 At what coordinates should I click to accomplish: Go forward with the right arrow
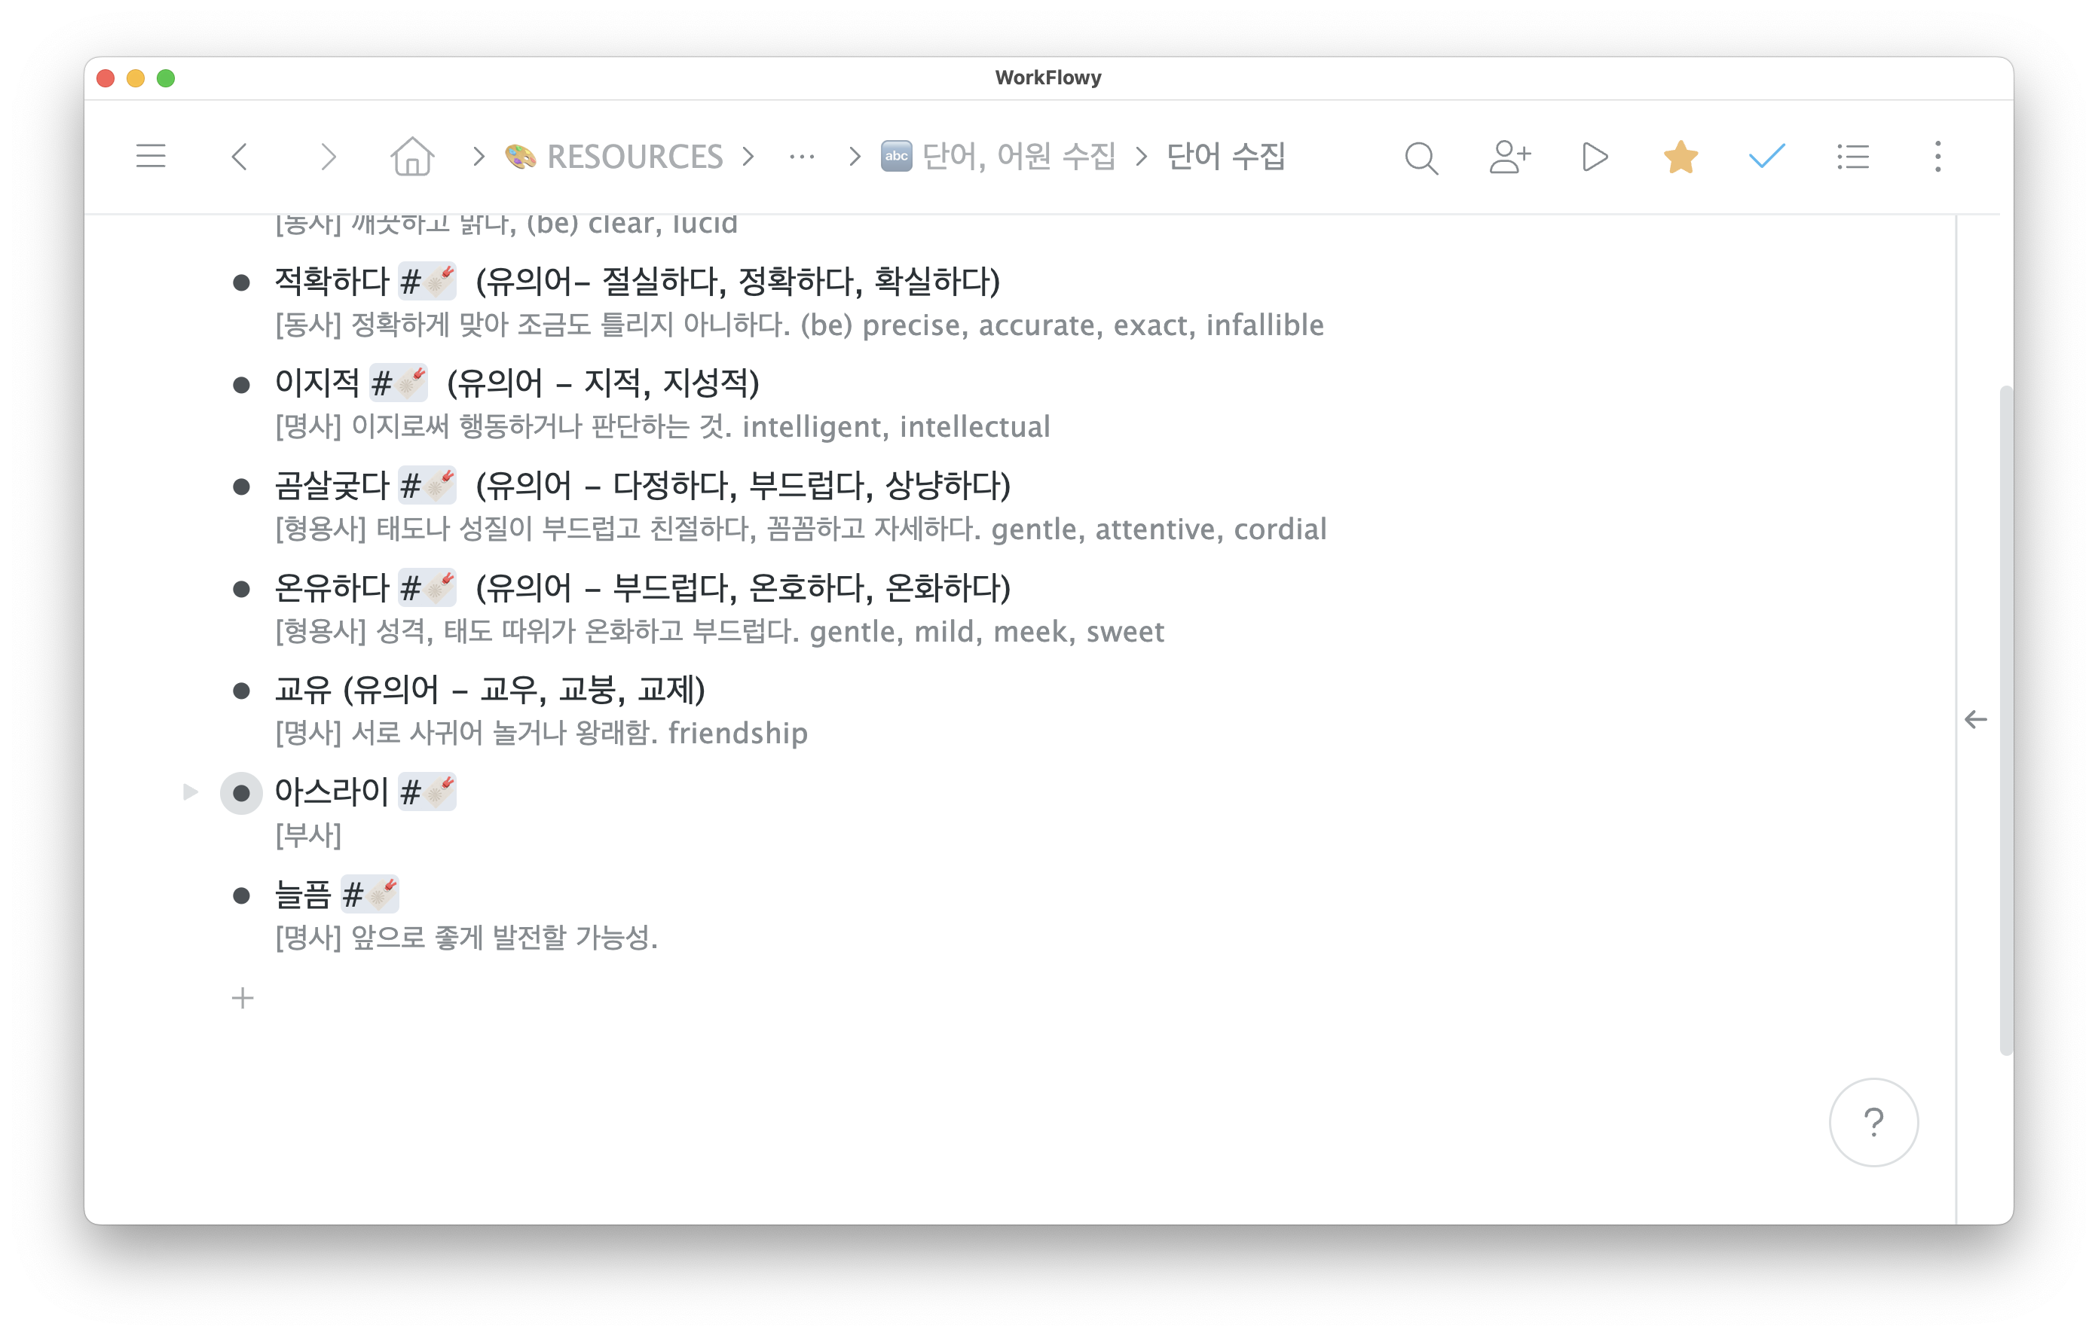pos(328,157)
